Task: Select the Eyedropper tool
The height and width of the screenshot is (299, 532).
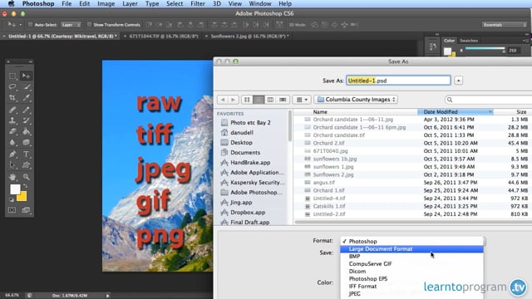Action: click(26, 98)
